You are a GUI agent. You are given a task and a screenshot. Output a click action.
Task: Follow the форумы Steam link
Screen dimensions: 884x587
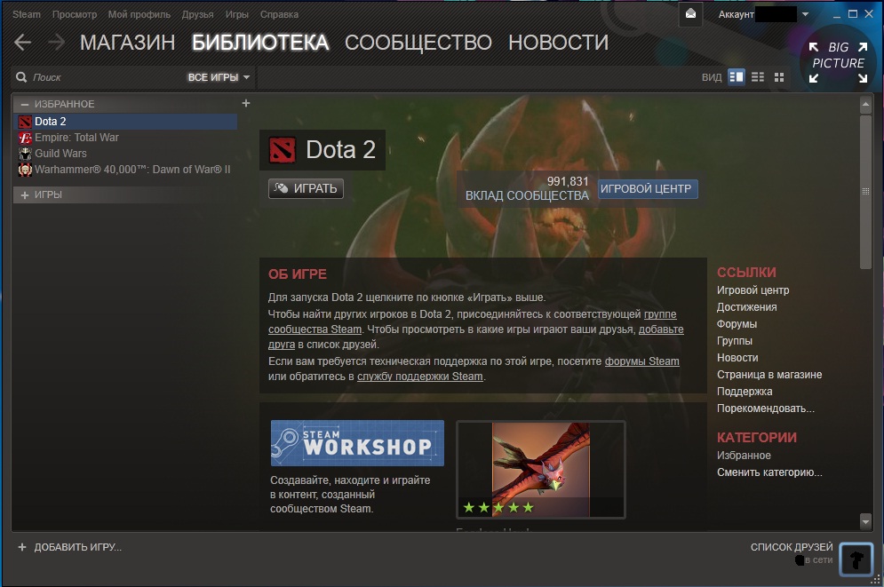pyautogui.click(x=642, y=361)
